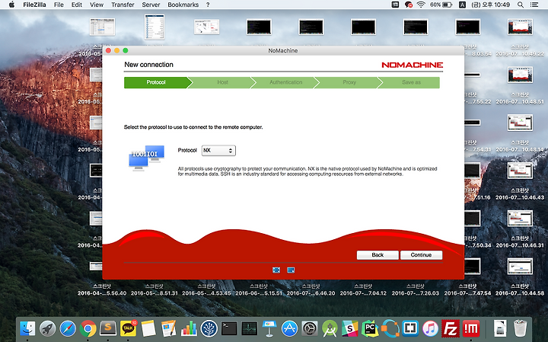
Task: Open System Preferences gear in Dock
Action: [x=310, y=329]
